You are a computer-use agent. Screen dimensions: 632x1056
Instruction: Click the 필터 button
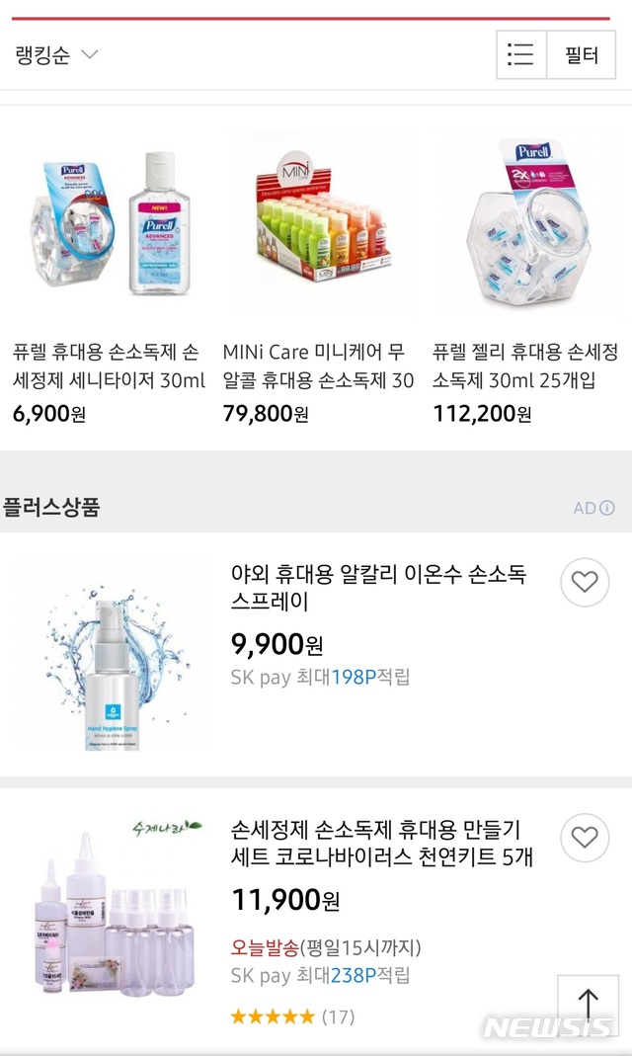tap(581, 54)
